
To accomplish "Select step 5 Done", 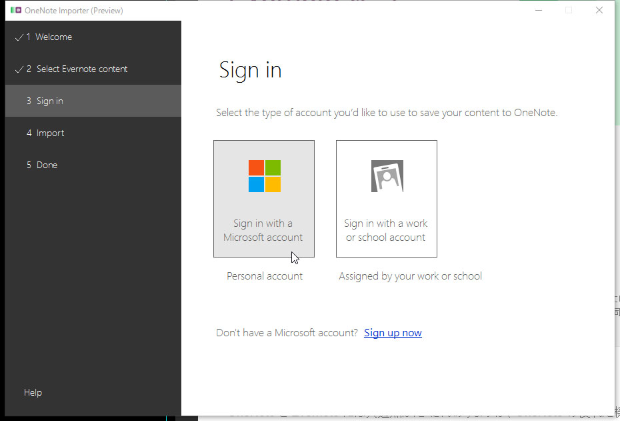I will [93, 165].
